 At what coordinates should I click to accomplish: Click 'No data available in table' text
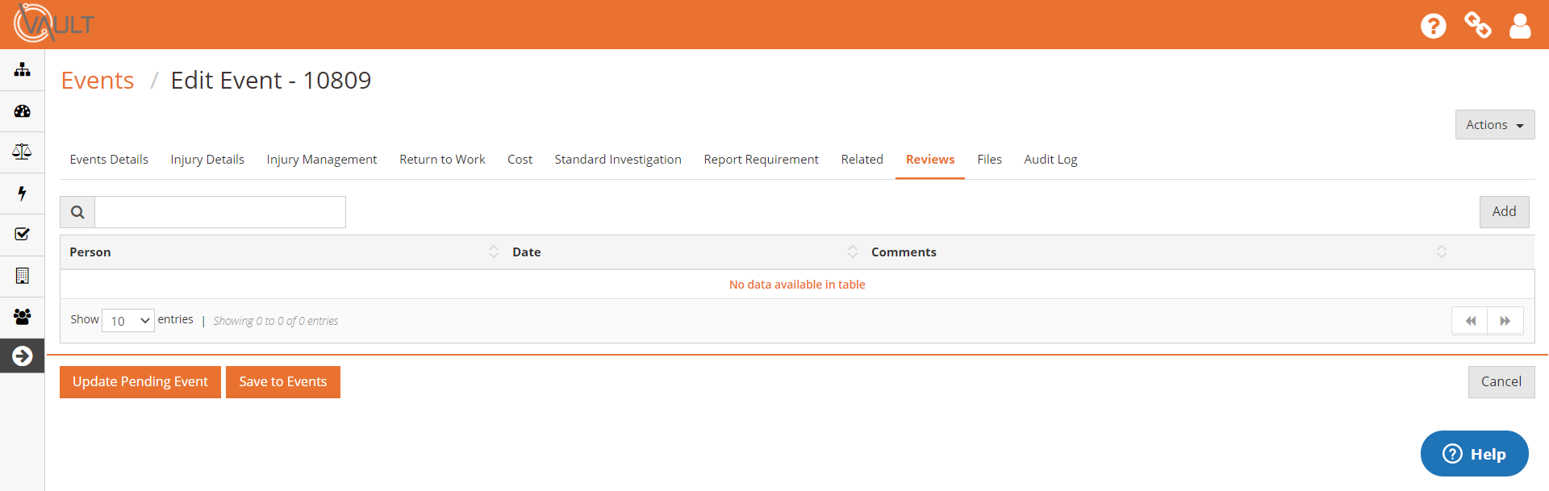pyautogui.click(x=797, y=285)
